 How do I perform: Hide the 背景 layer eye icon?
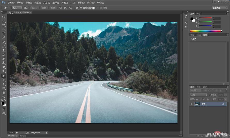click(191, 104)
